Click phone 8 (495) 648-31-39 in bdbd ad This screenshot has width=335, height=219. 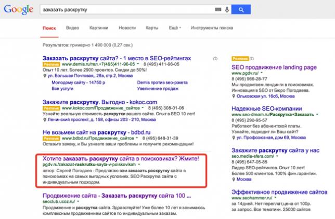click(x=160, y=139)
